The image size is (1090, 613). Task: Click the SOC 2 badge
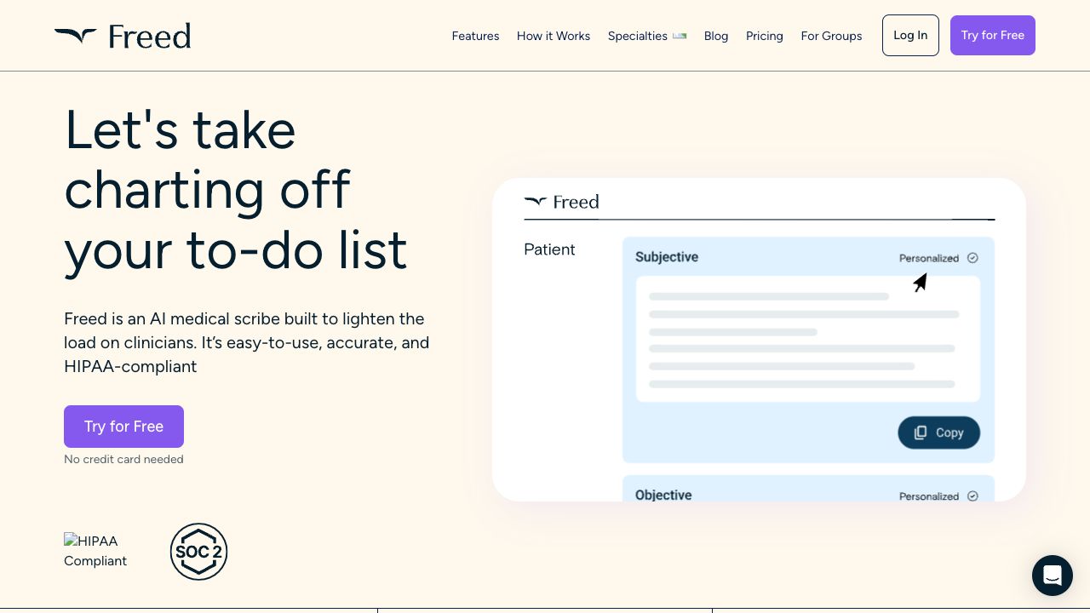(198, 552)
